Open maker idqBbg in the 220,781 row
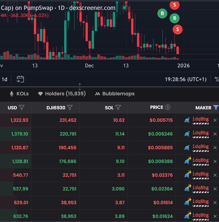Viewport: 219px width, 222px height. click(x=200, y=133)
